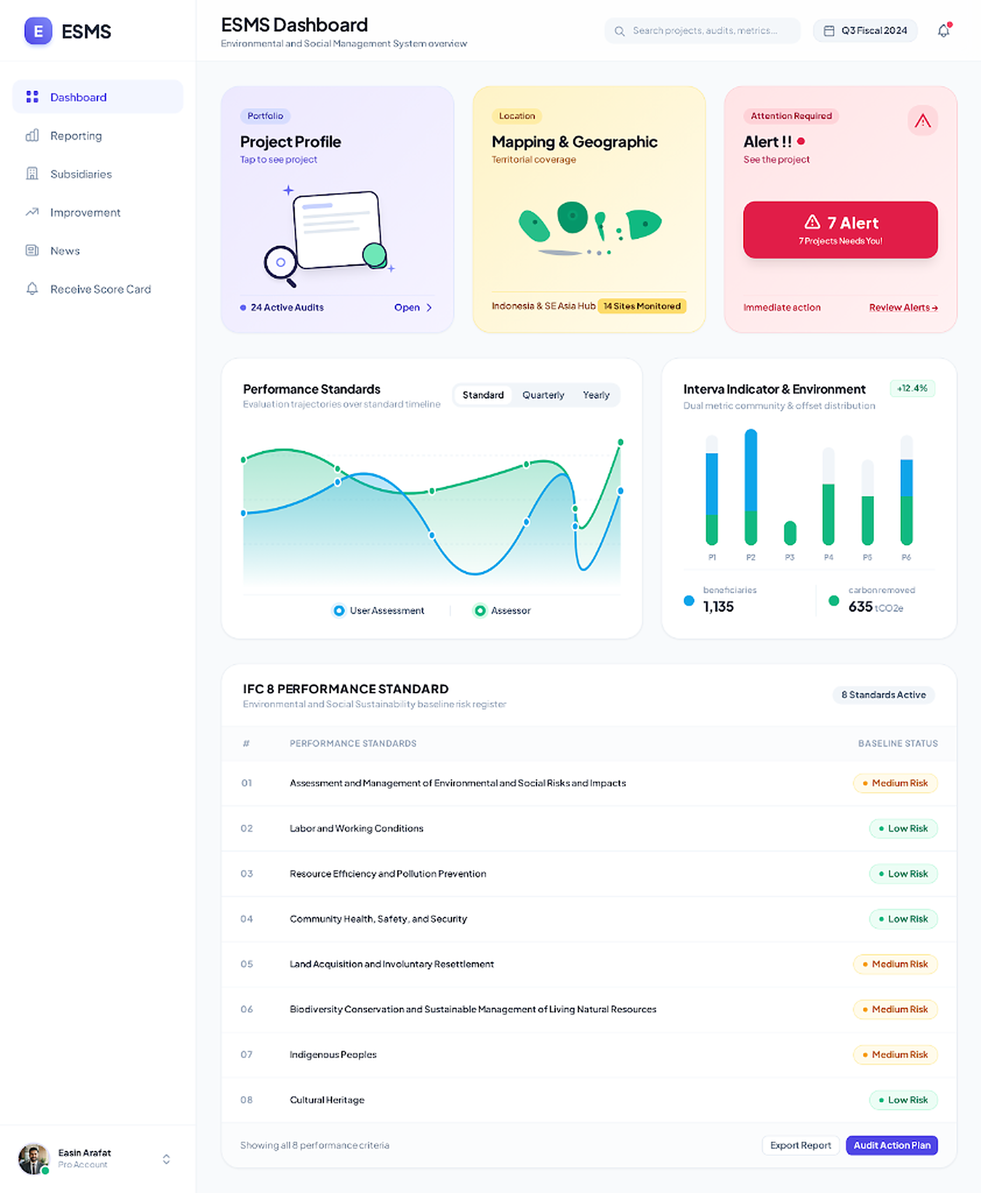Switch chart to Quarterly tab
The width and height of the screenshot is (981, 1193).
pos(542,394)
